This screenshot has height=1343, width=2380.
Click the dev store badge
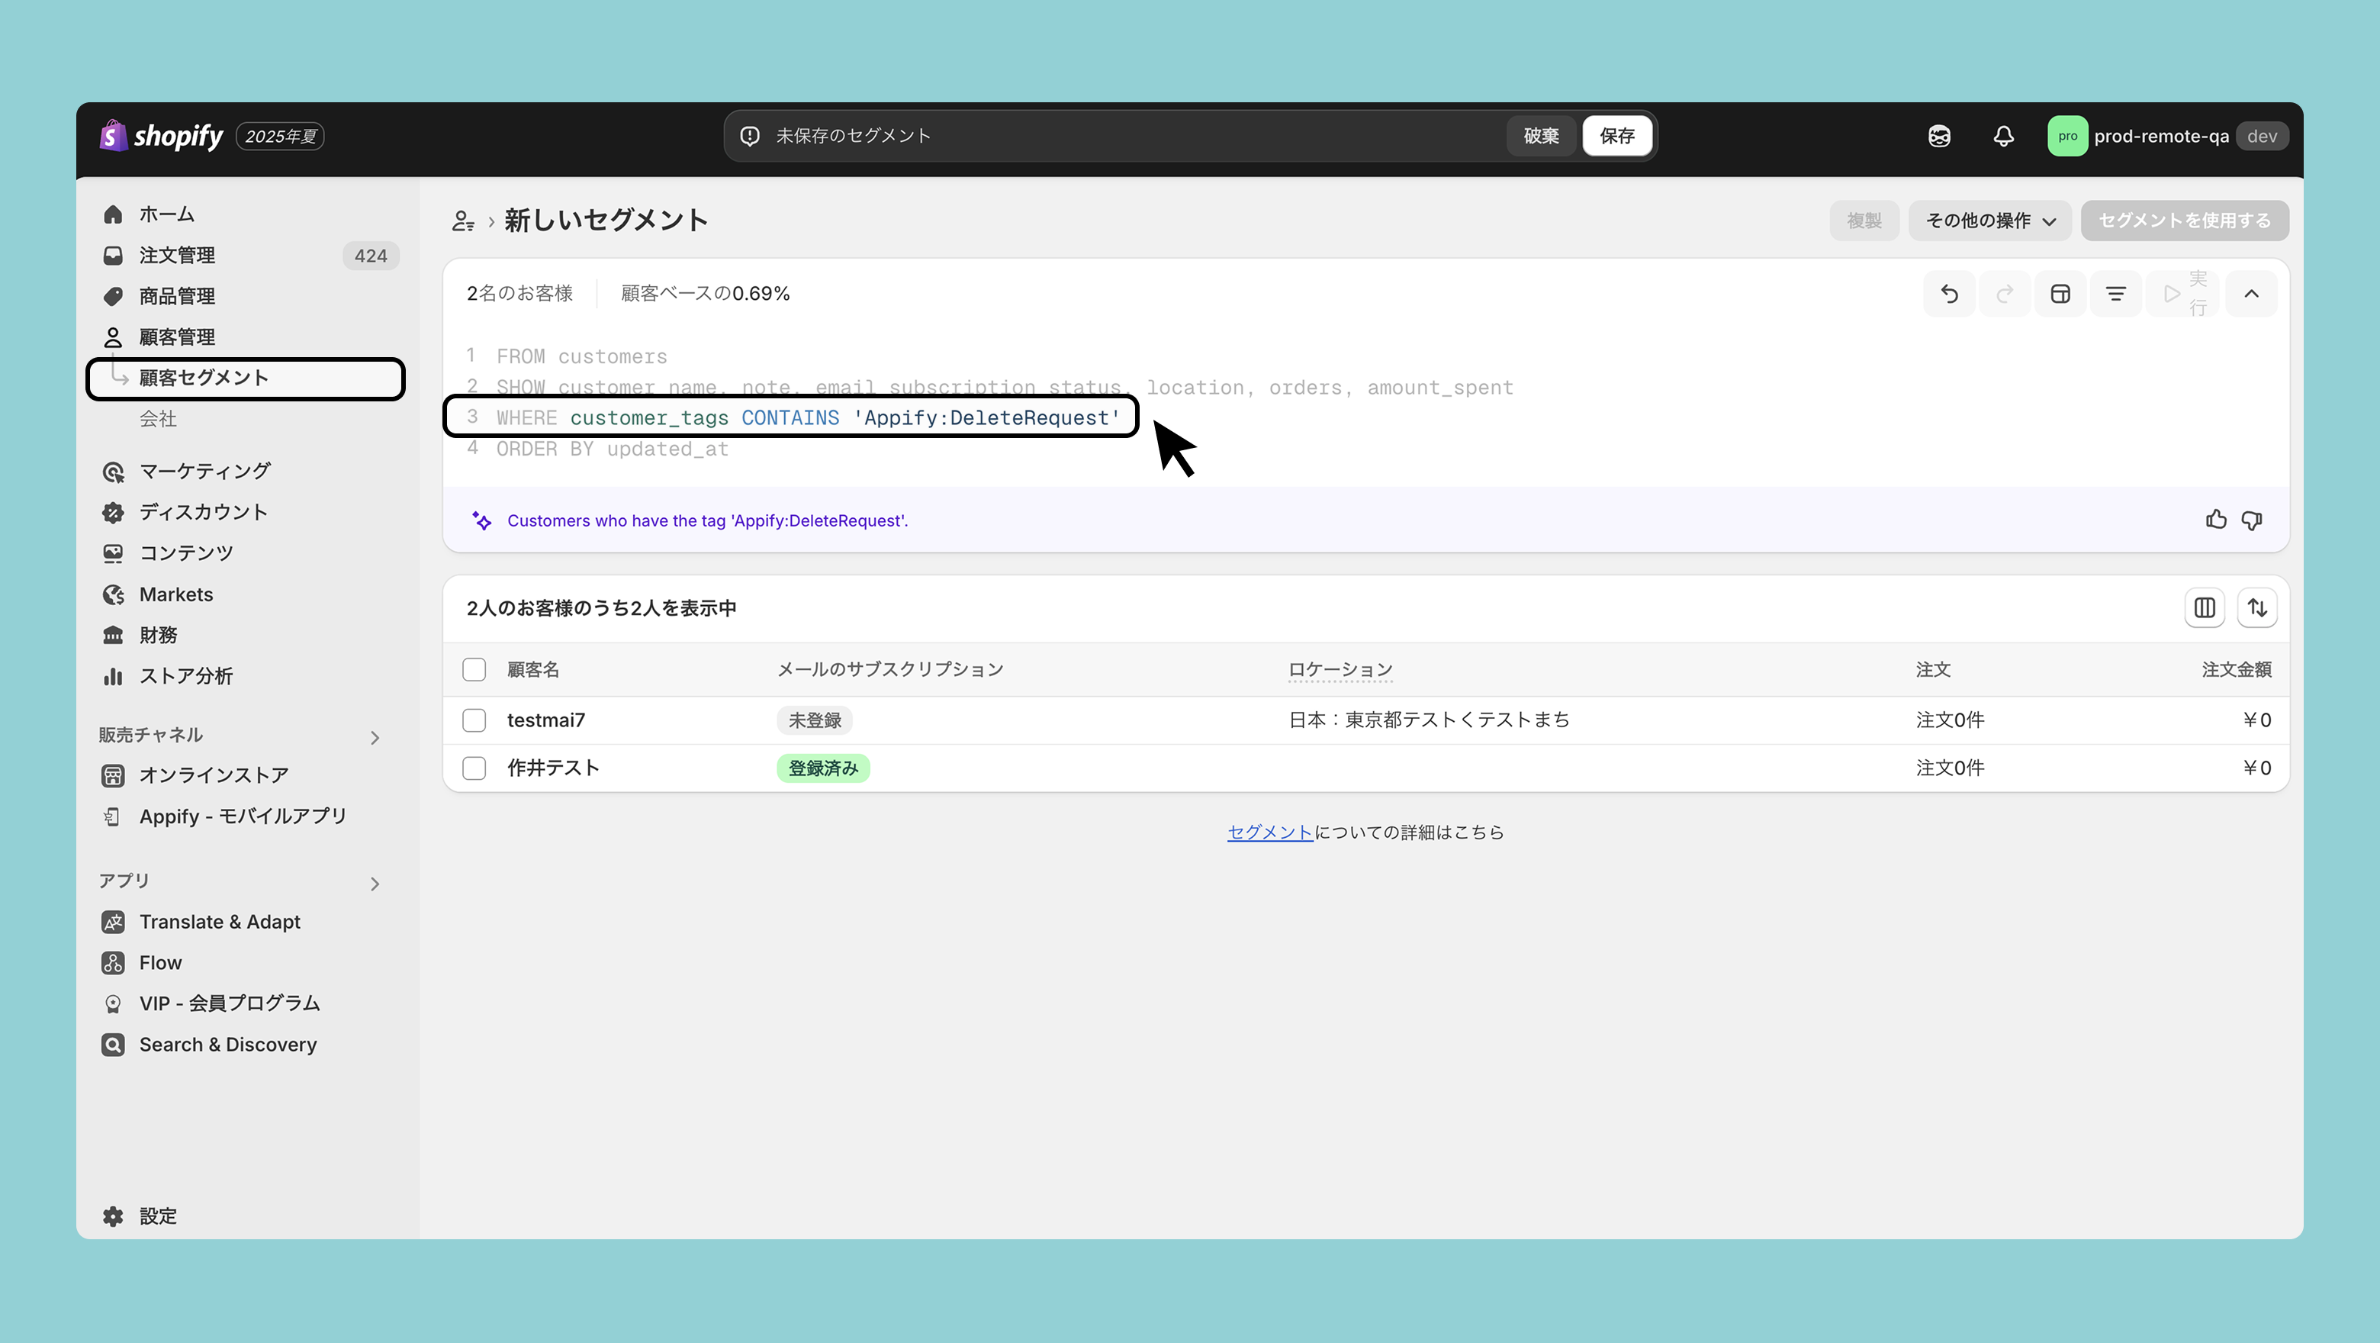2262,136
